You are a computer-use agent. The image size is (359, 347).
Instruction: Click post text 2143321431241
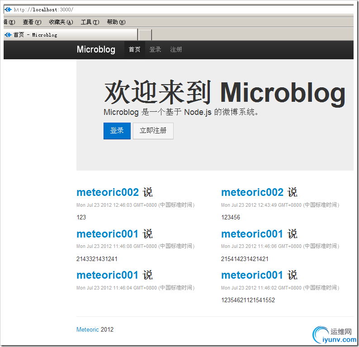tap(97, 259)
